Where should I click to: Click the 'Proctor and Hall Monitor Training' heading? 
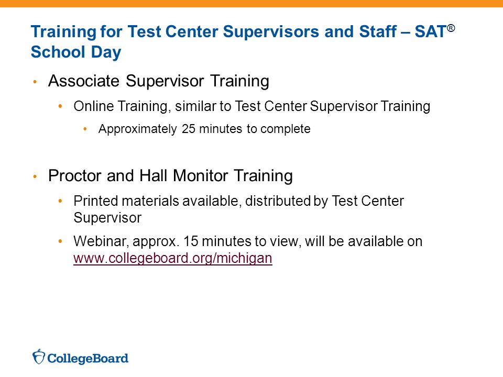pos(170,176)
